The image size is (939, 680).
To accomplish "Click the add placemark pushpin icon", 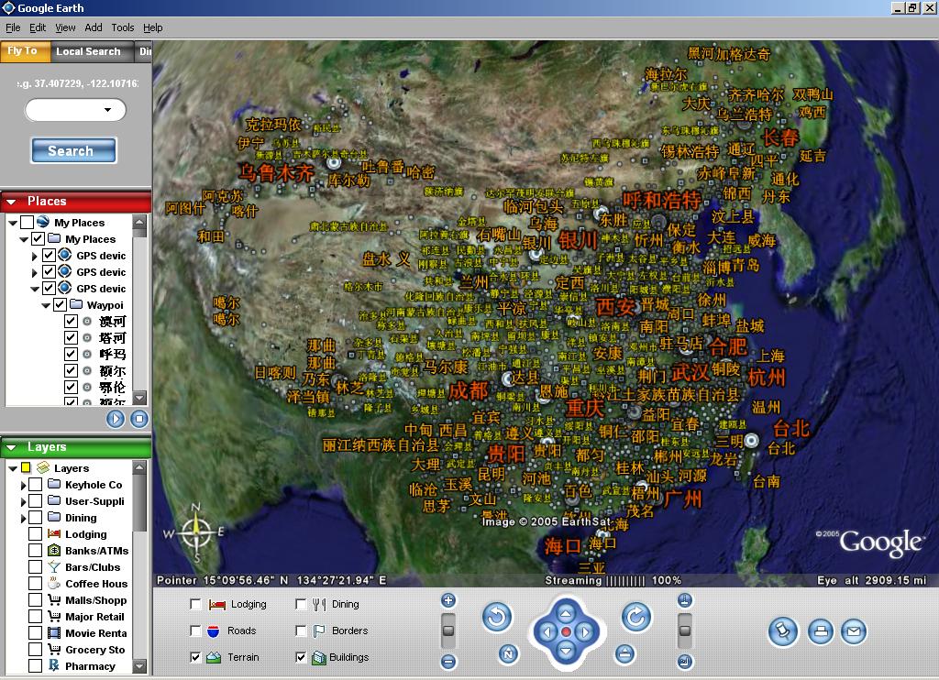I will [782, 631].
